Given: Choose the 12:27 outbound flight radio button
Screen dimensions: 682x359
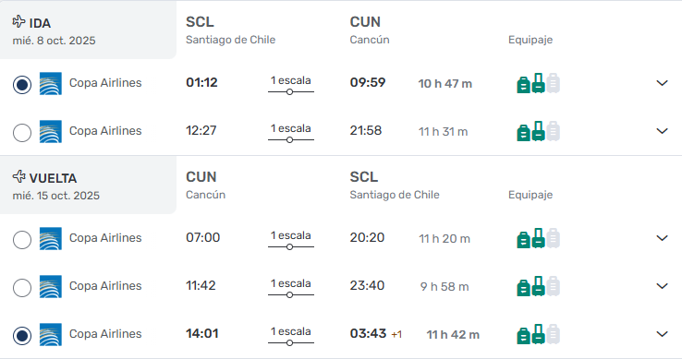Looking at the screenshot, I should [22, 133].
